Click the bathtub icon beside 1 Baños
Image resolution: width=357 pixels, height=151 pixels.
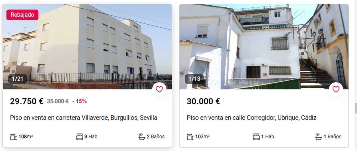(319, 137)
